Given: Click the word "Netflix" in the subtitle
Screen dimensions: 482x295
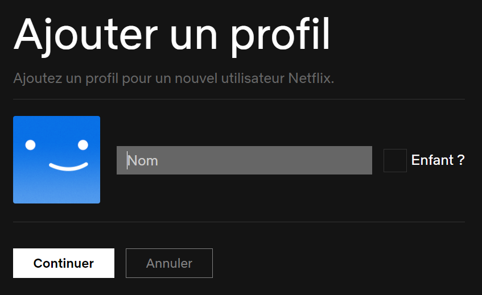Looking at the screenshot, I should click(x=312, y=78).
